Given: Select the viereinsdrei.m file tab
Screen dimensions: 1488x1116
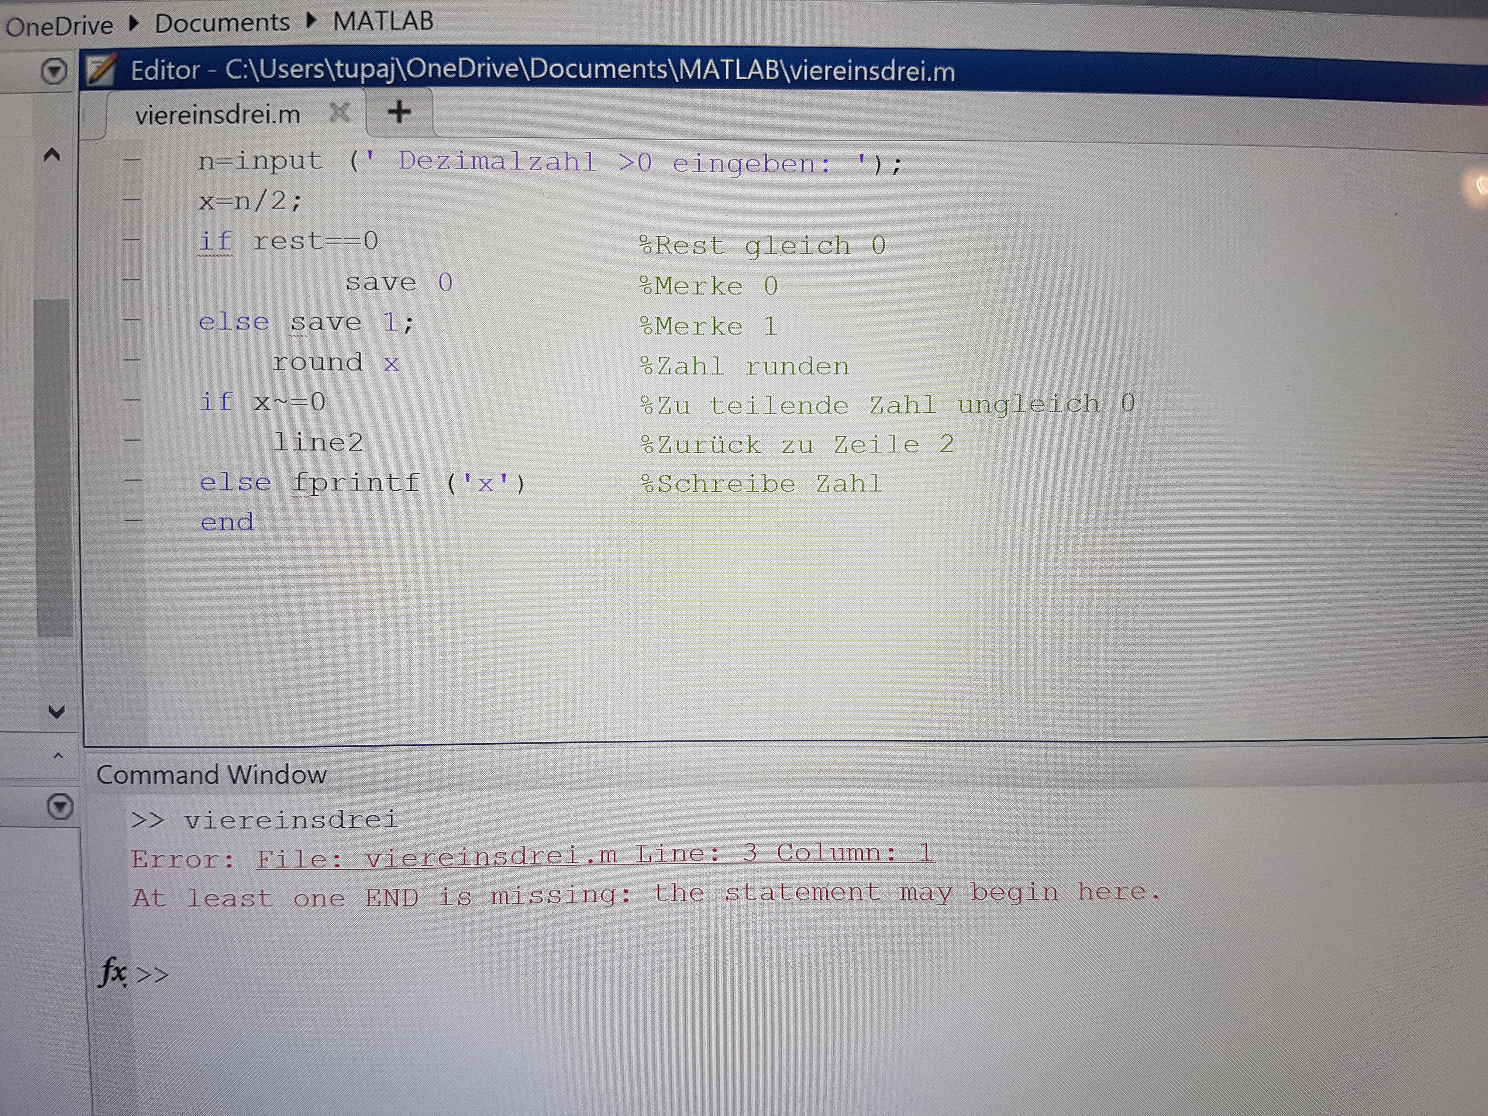Looking at the screenshot, I should click(217, 114).
